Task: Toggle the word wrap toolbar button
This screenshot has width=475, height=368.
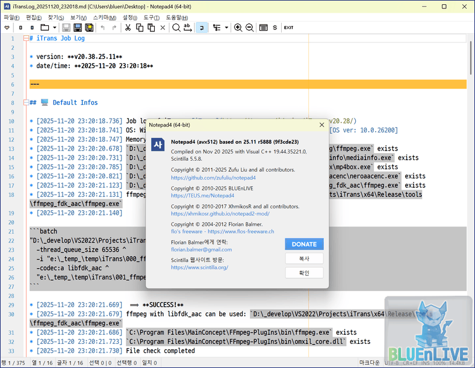Action: click(202, 28)
